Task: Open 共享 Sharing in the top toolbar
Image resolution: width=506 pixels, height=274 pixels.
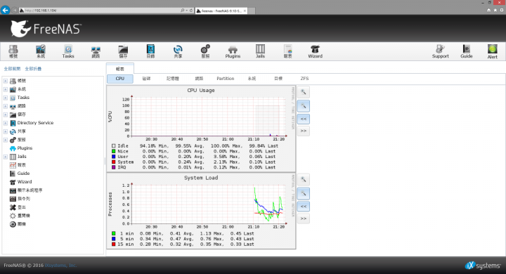Action: coord(178,51)
